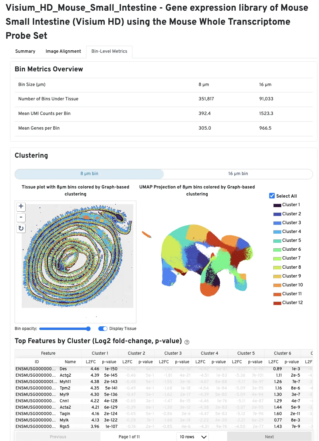Switch to the 16 µm bin view
Viewport: 319px width, 441px height.
238,174
